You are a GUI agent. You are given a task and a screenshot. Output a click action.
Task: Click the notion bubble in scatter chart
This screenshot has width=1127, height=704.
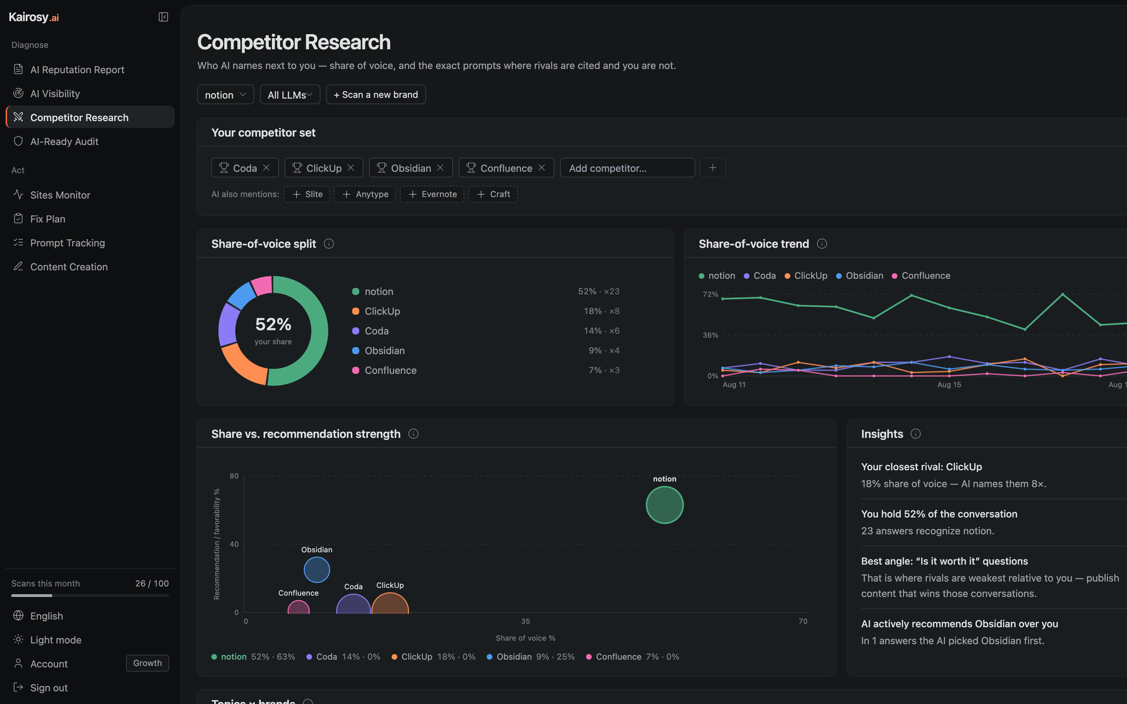pos(664,505)
